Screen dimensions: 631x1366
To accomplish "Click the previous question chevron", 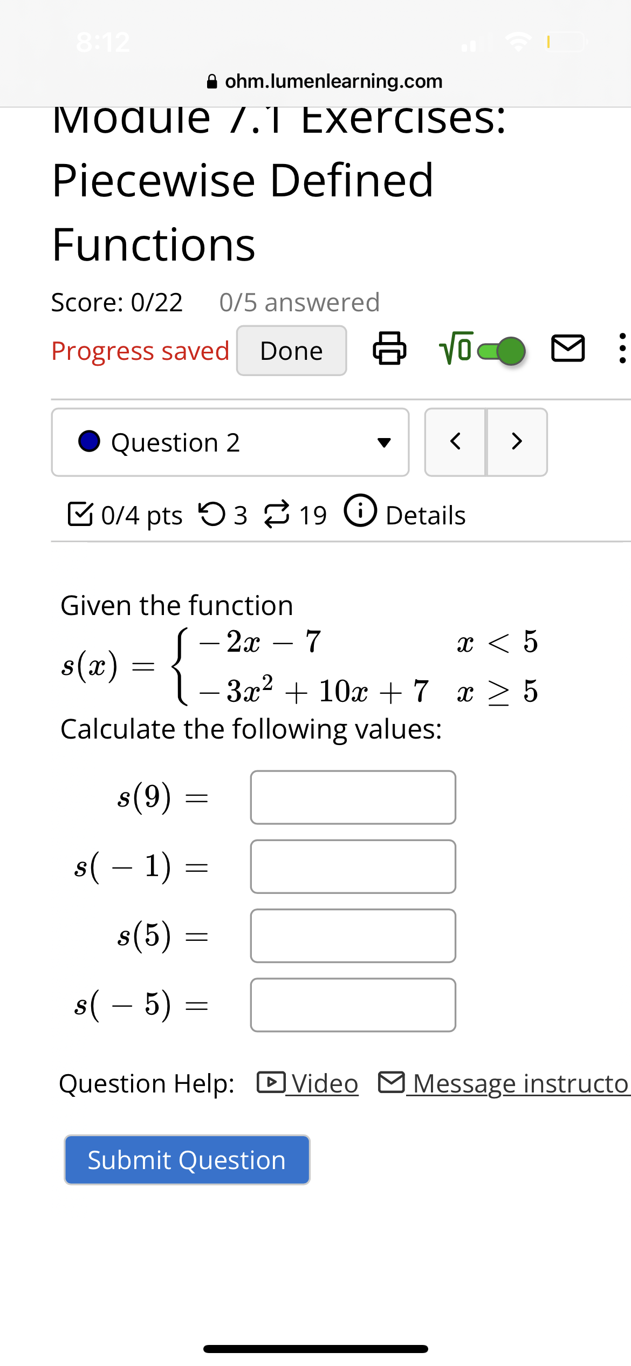I will tap(455, 441).
